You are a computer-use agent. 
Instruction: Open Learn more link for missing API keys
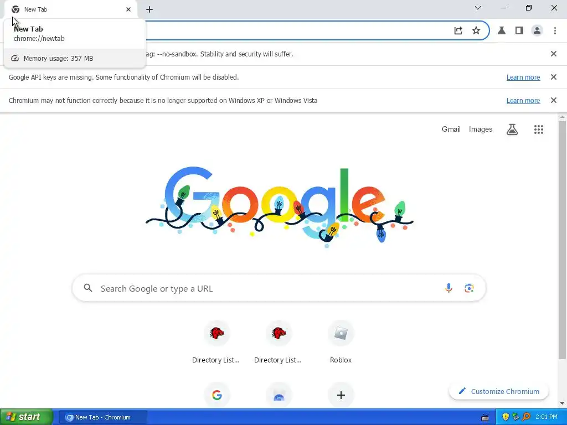[523, 77]
